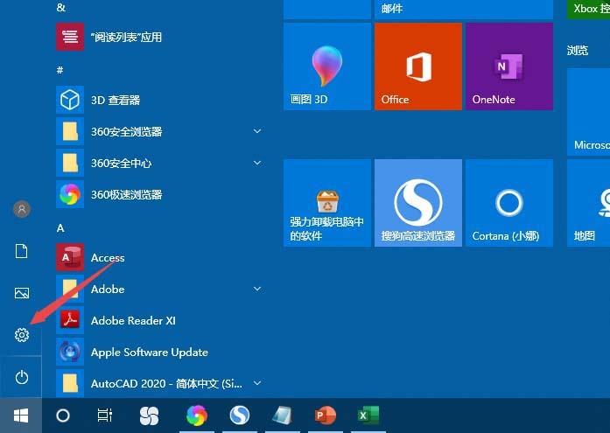Screen dimensions: 610x433
Task: Click the user account avatar
Action: (x=22, y=209)
